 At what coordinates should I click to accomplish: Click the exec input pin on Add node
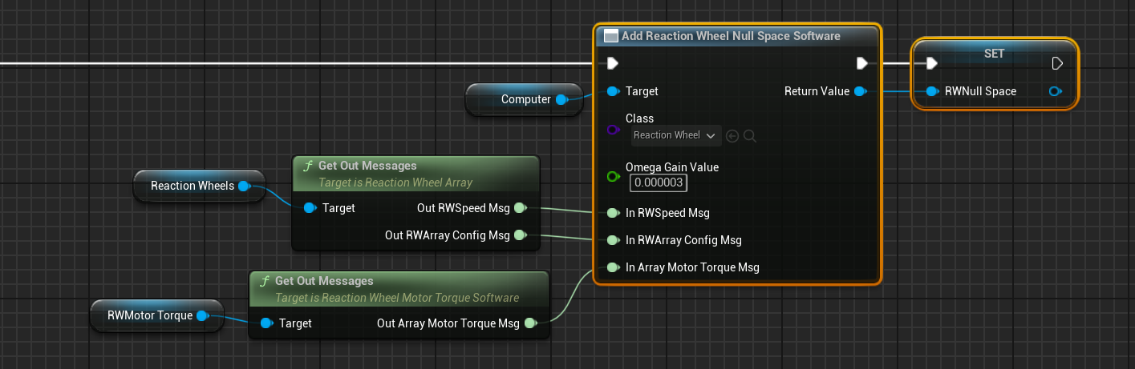[613, 63]
